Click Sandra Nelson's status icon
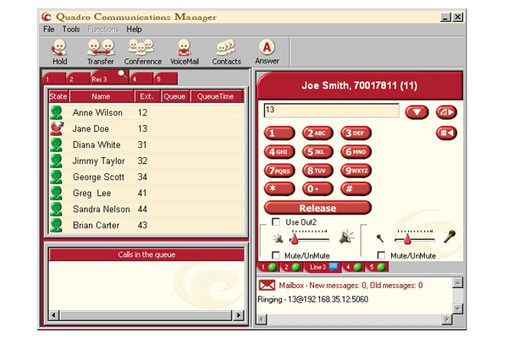 tap(57, 209)
